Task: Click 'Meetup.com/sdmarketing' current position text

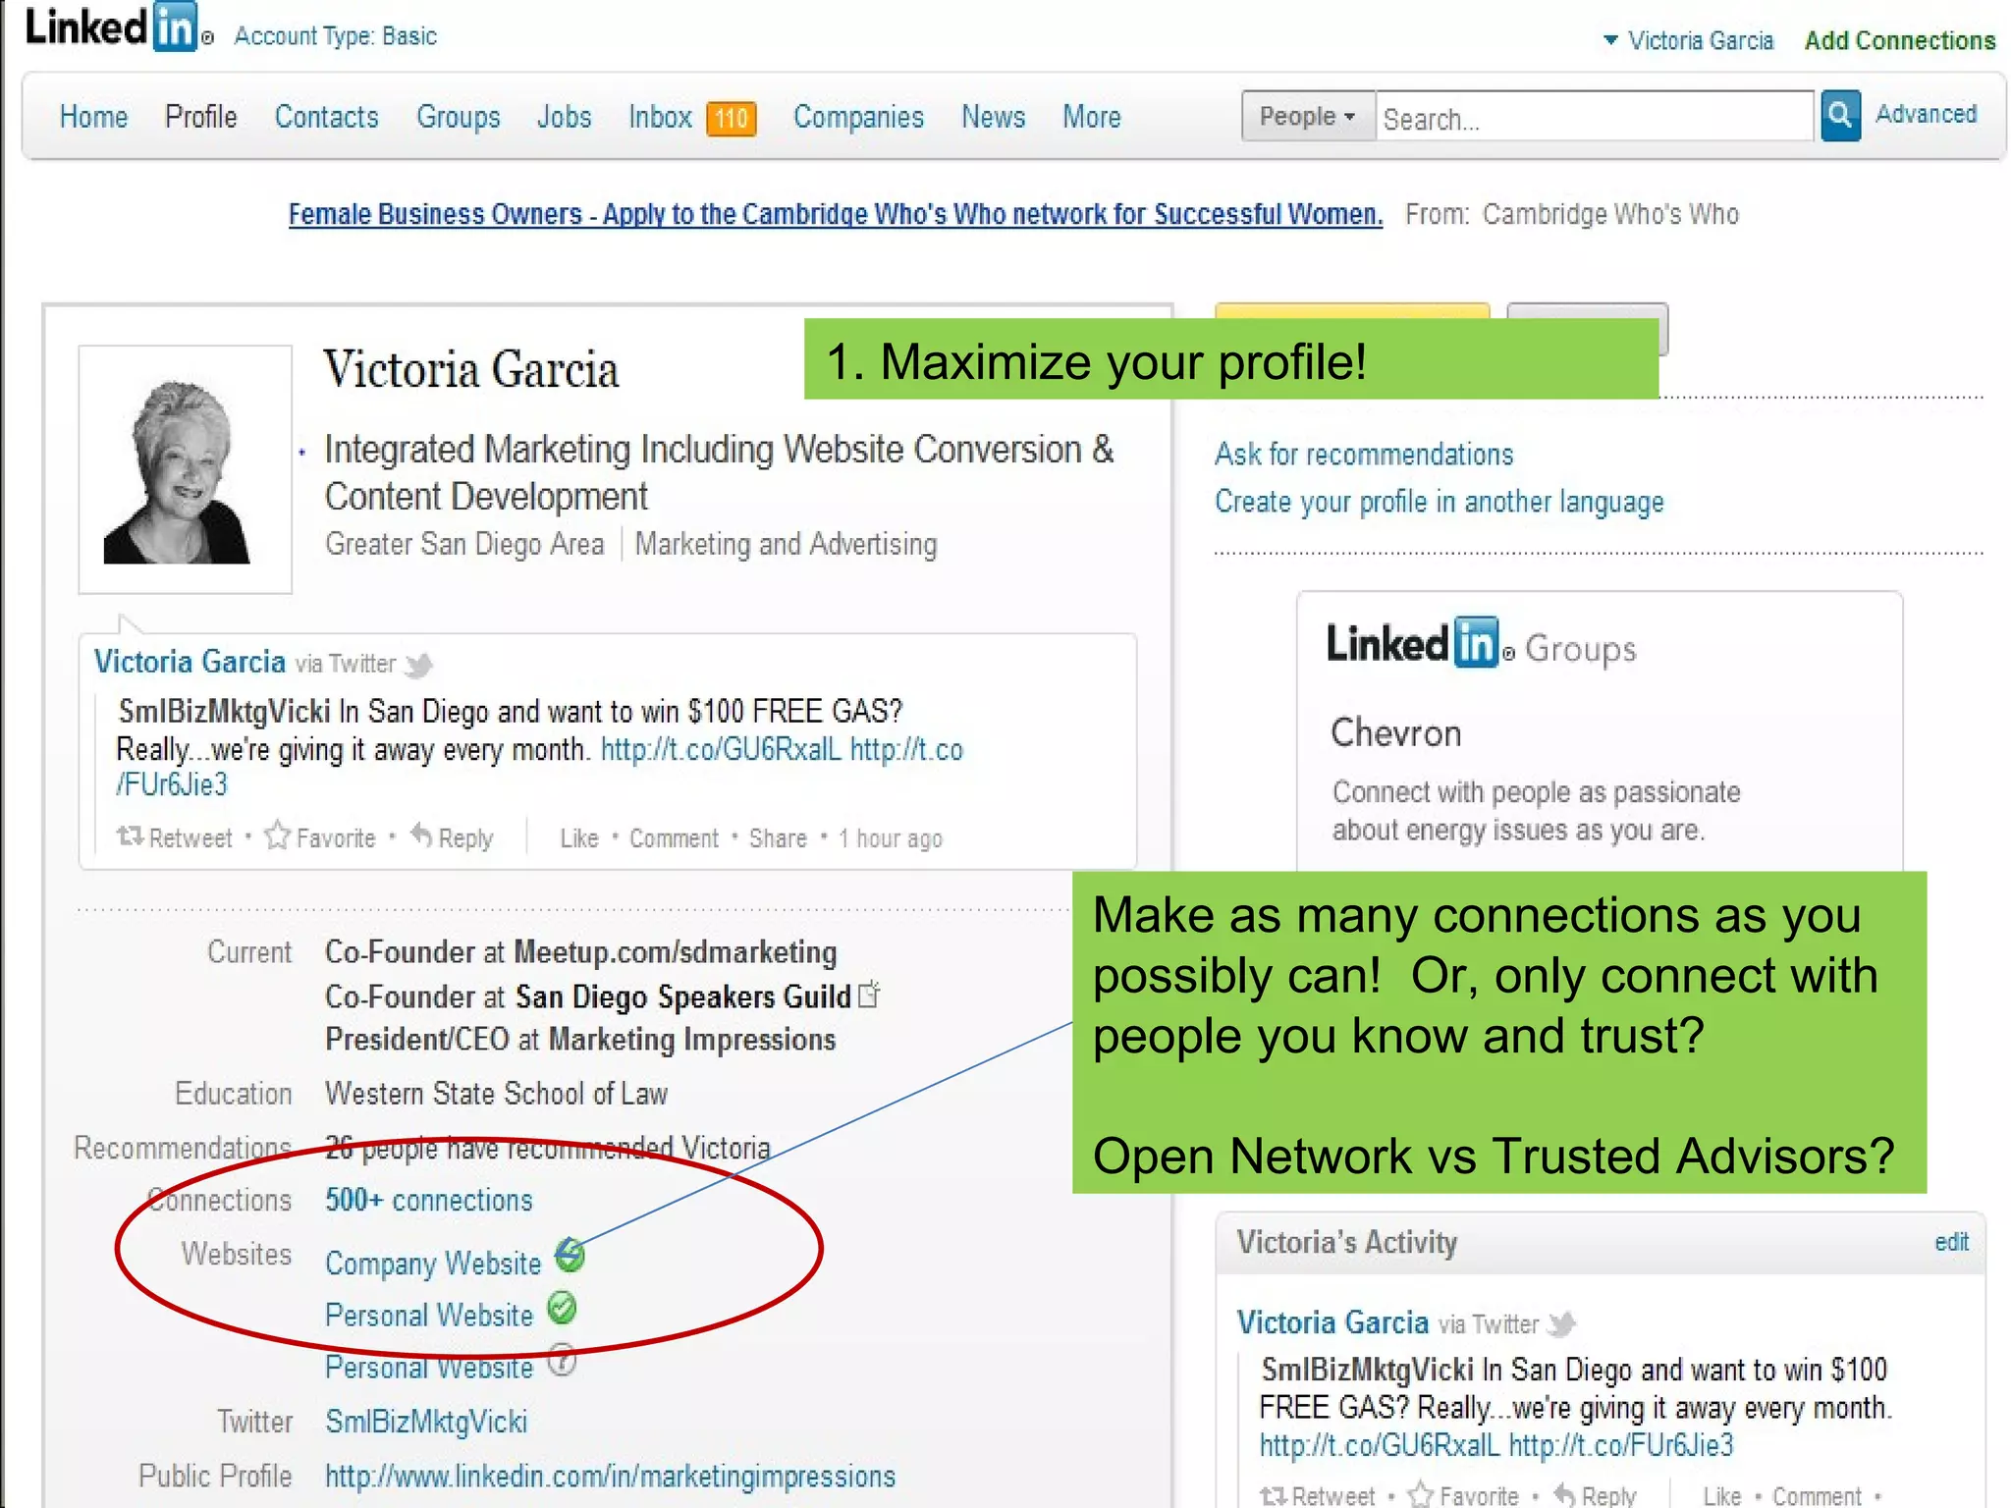Action: 676,952
